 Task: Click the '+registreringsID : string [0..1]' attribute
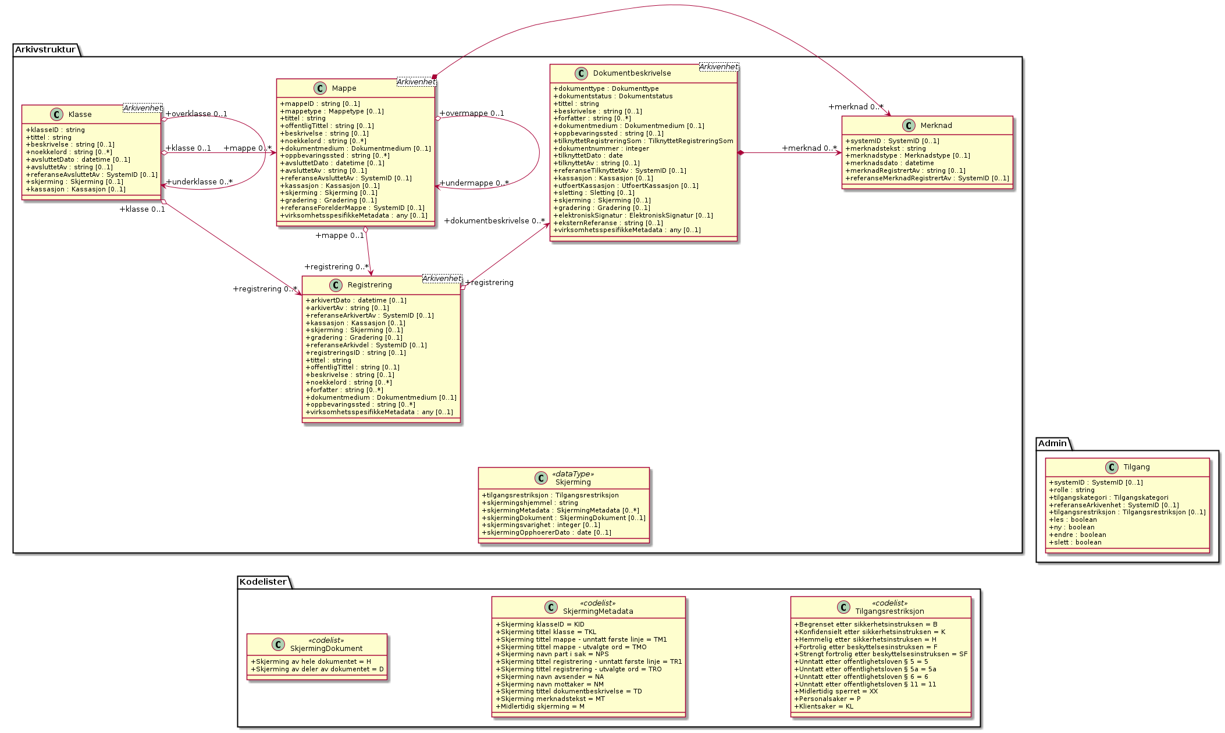tap(355, 353)
